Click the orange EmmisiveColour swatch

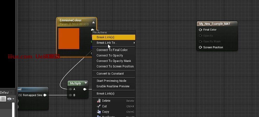tap(69, 39)
